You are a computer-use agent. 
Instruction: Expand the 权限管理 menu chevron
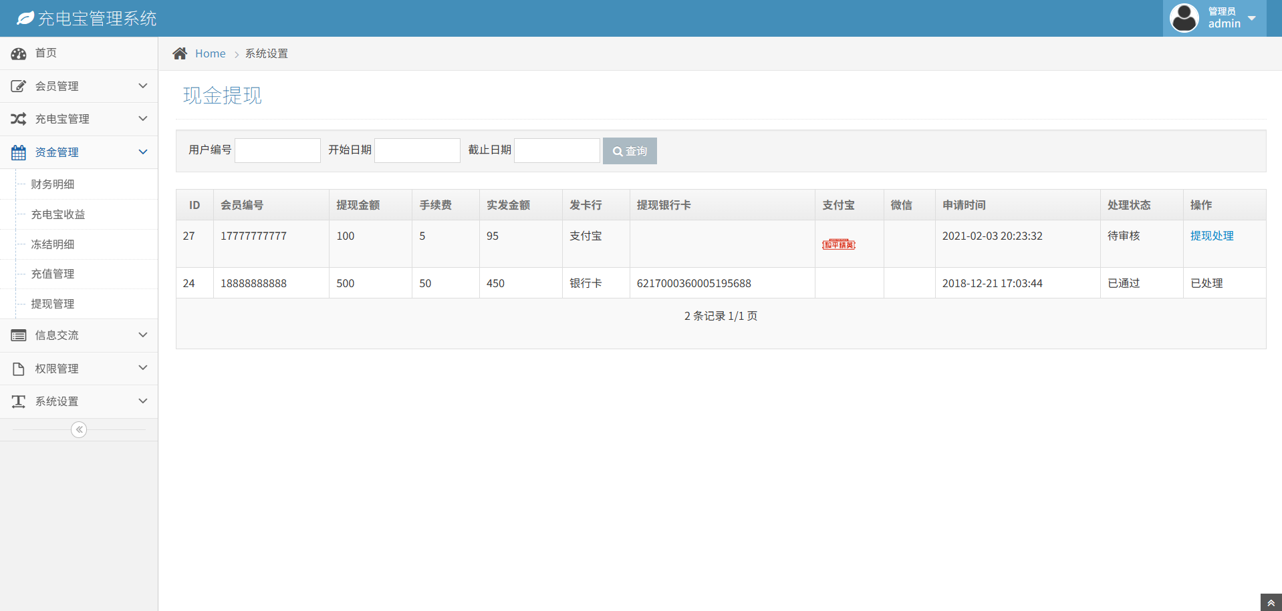click(x=142, y=368)
